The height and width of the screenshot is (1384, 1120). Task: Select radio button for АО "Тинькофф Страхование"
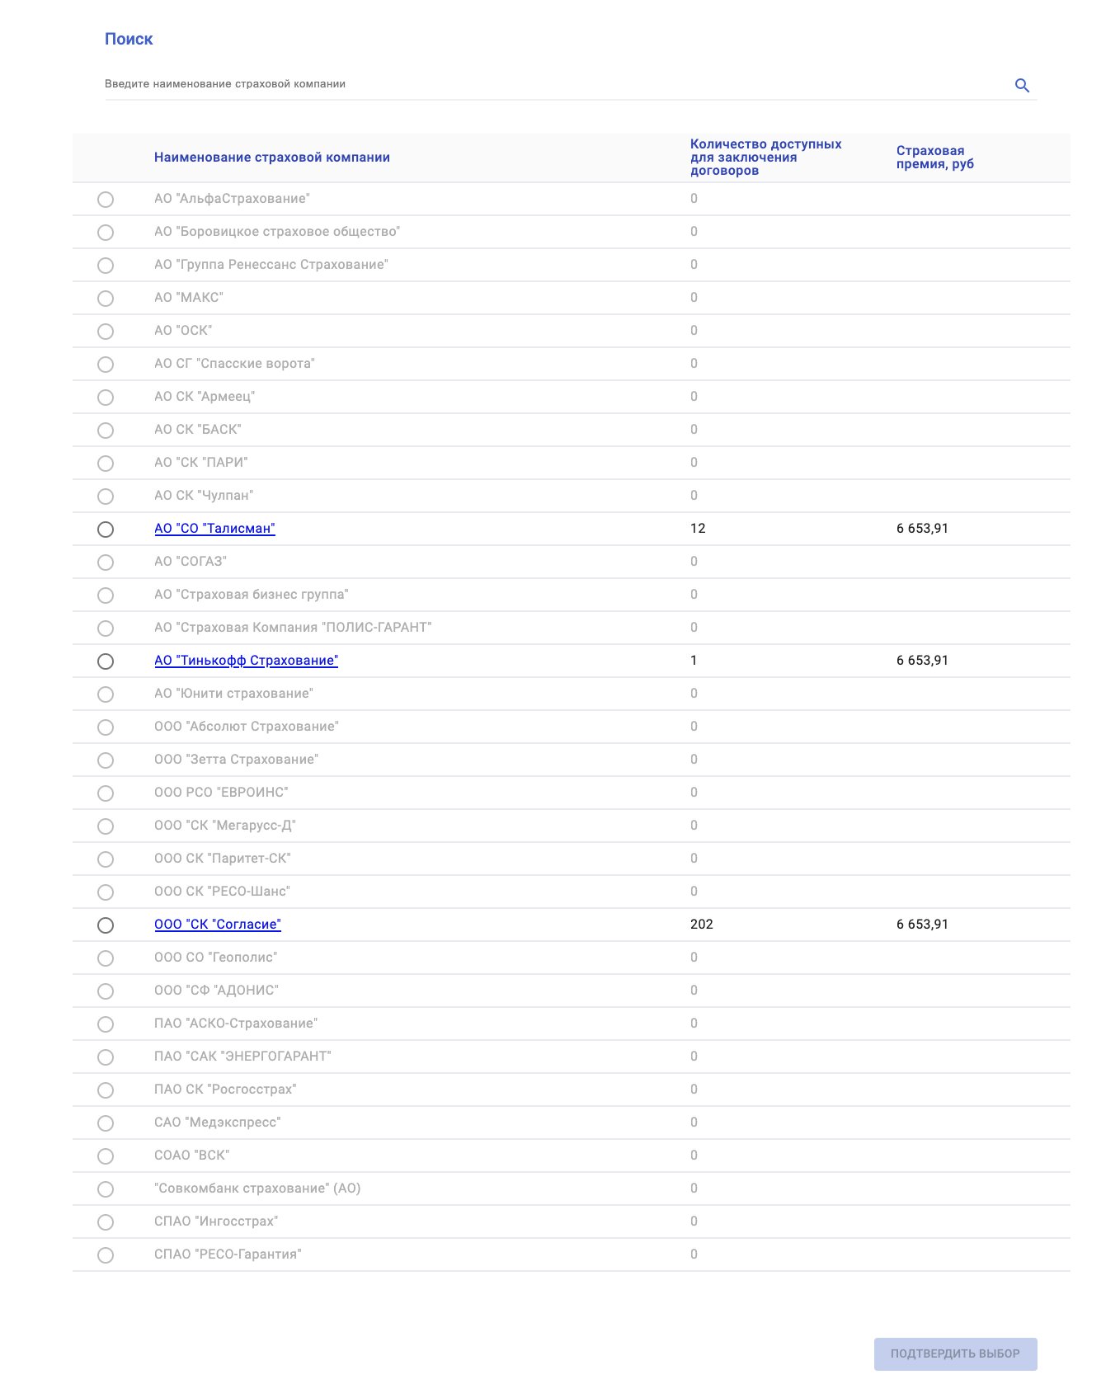click(106, 661)
